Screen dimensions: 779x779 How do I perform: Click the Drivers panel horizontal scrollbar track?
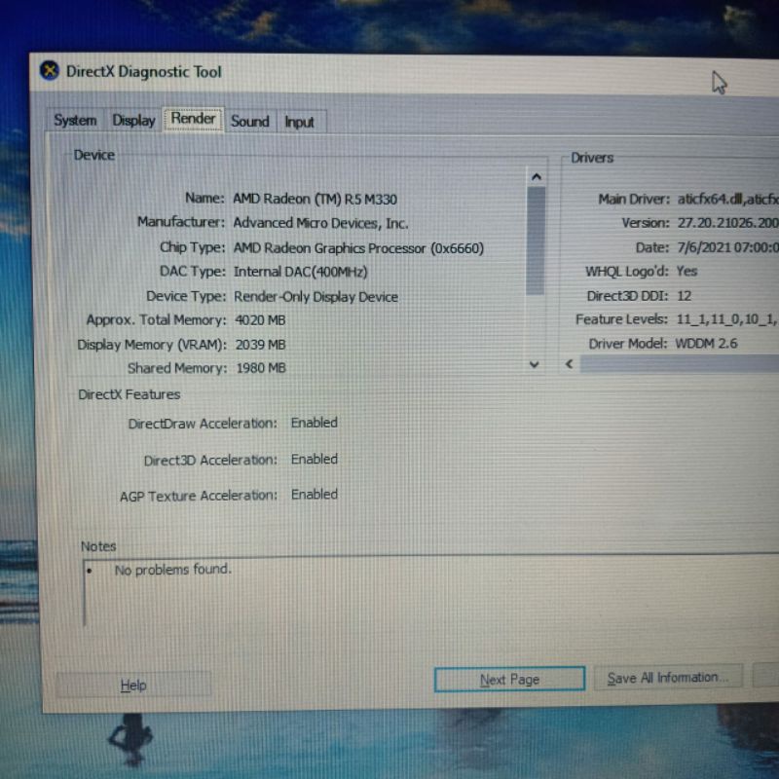tap(682, 364)
